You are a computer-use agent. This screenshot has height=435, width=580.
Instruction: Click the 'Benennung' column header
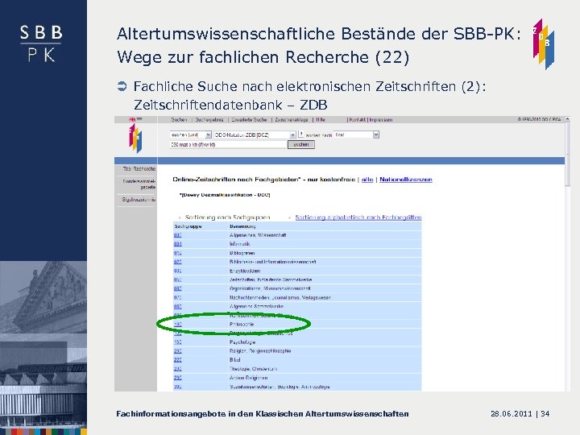point(242,226)
